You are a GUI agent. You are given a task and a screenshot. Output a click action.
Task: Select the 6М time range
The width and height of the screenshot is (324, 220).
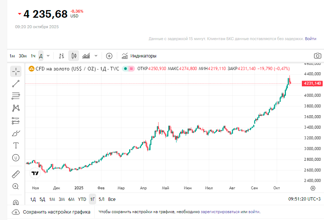tap(71, 199)
